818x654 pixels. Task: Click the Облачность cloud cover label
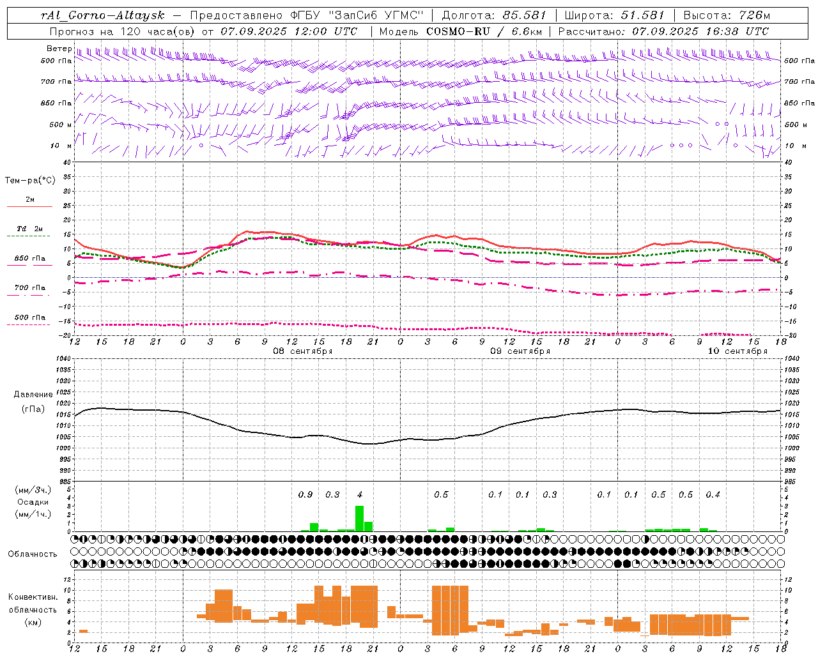[33, 554]
